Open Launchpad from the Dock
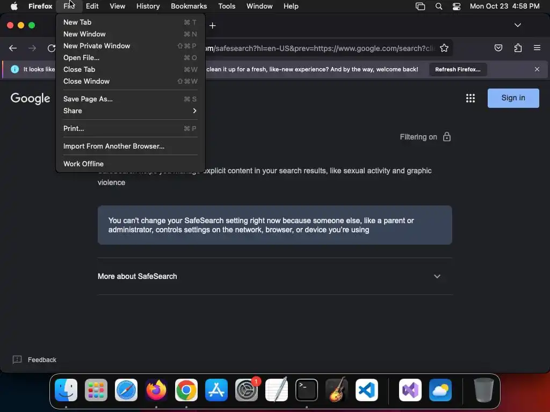The image size is (550, 412). pos(96,390)
